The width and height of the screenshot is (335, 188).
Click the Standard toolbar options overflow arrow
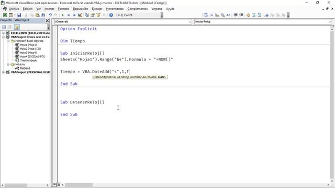click(162, 15)
